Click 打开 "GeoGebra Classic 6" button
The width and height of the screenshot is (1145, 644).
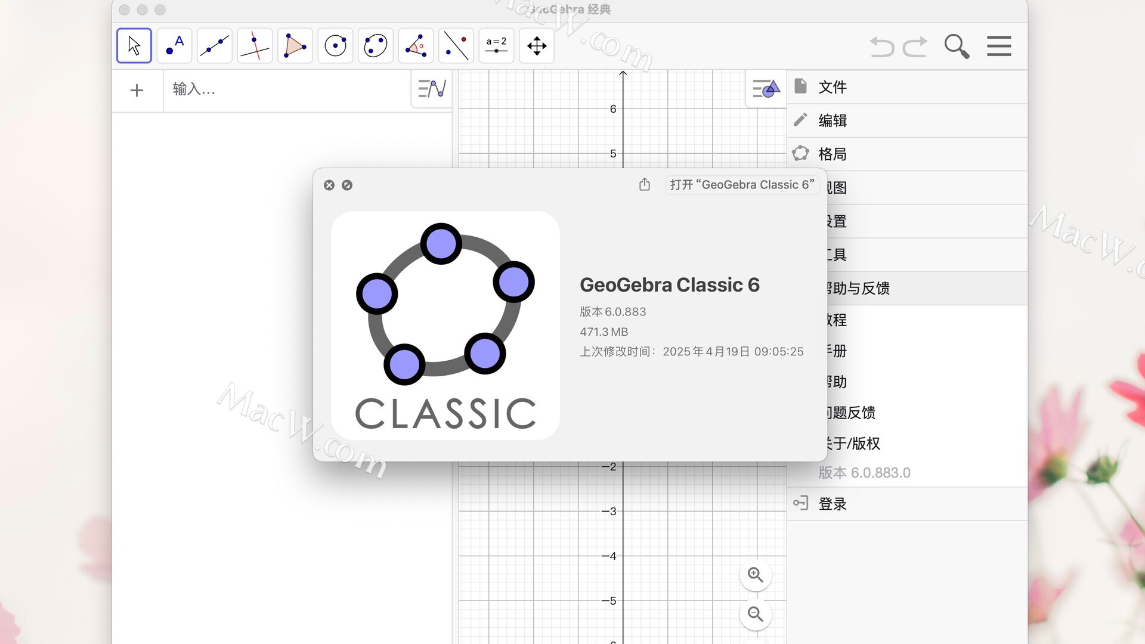(742, 185)
